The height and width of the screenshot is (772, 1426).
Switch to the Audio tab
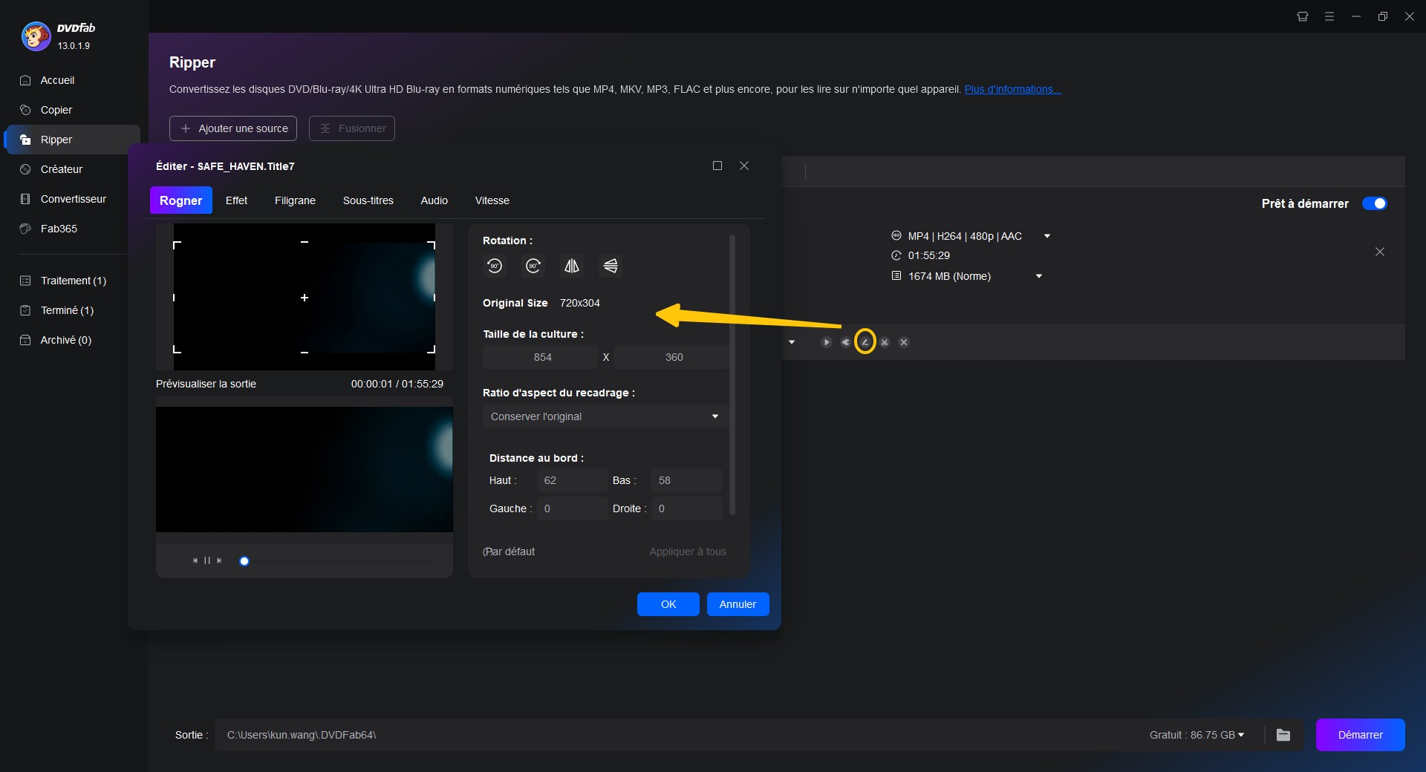click(x=434, y=200)
